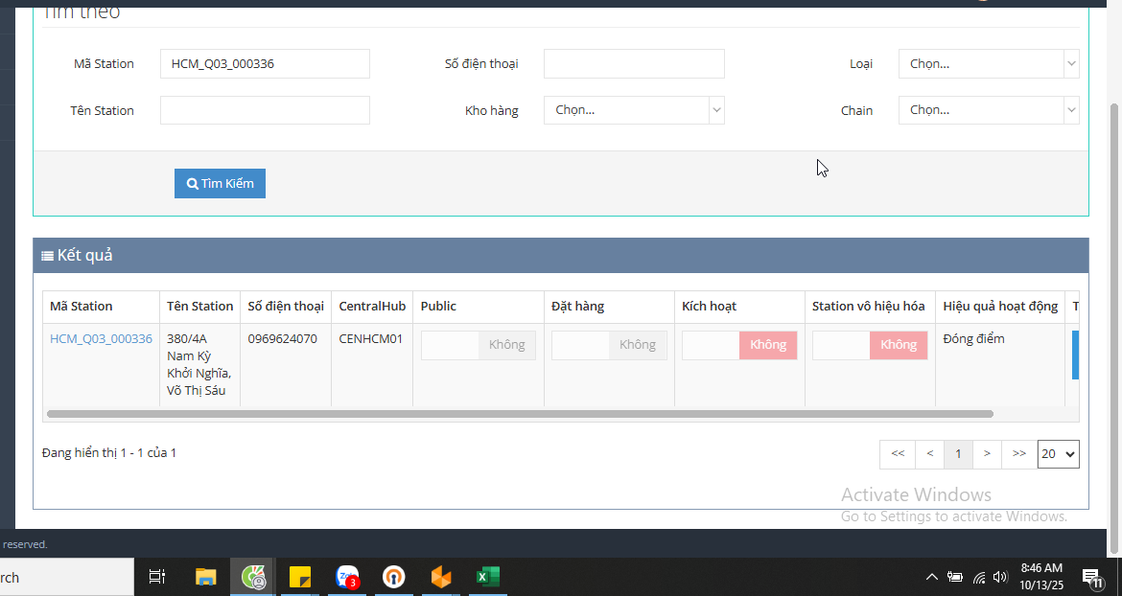Click the page's vertical scrollbar
The width and height of the screenshot is (1122, 596).
pyautogui.click(x=1115, y=329)
